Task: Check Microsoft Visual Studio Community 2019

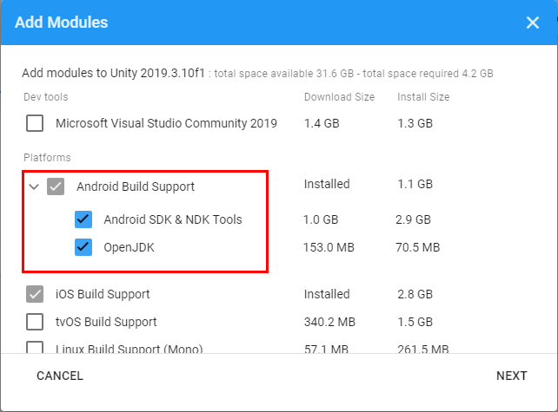Action: (35, 123)
